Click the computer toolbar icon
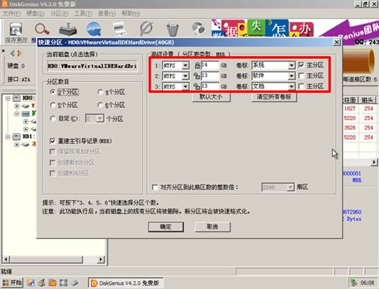Viewport: 379px width, 289px height. click(x=119, y=29)
